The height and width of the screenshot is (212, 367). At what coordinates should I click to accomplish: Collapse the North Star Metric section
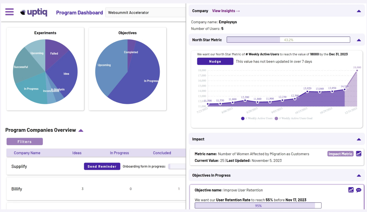coord(358,40)
